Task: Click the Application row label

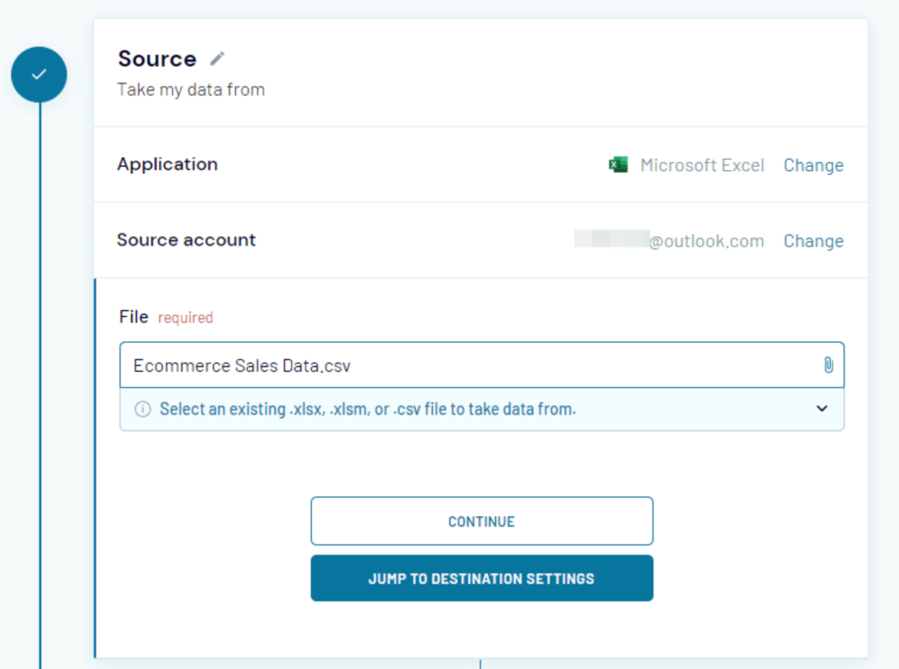Action: click(x=167, y=164)
